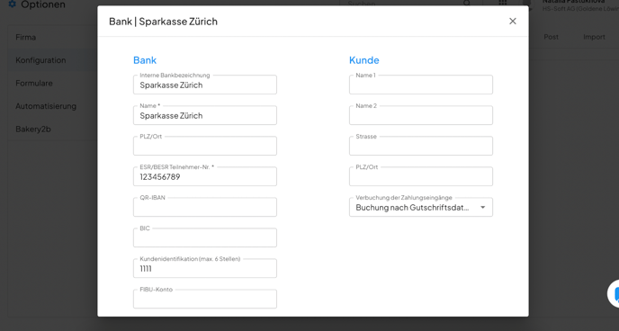Click the Optionen gear icon
Viewport: 619px width, 331px height.
(13, 4)
